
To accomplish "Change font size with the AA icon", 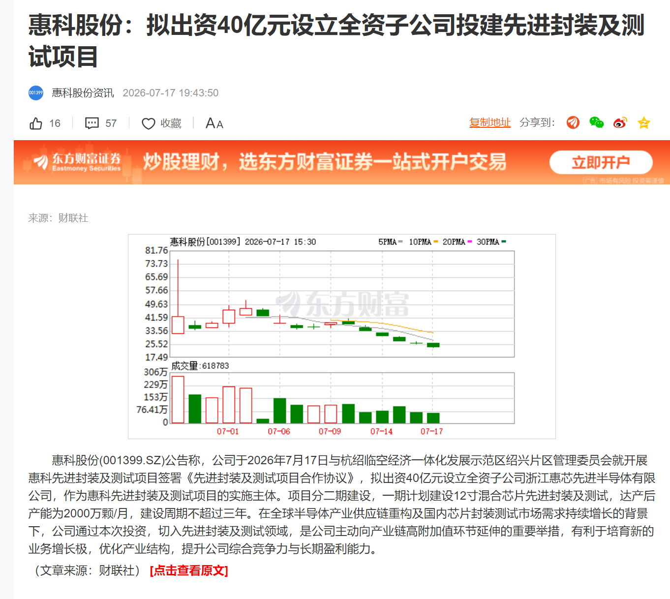I will pos(214,123).
